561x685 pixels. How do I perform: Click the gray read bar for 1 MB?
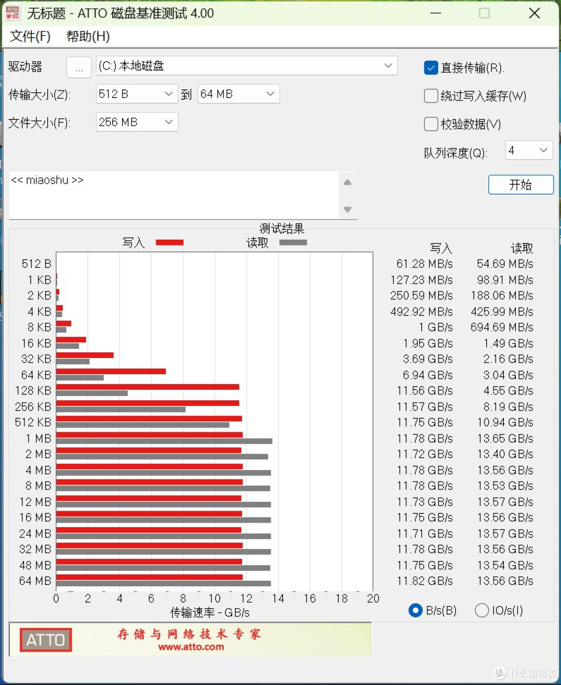(x=164, y=441)
